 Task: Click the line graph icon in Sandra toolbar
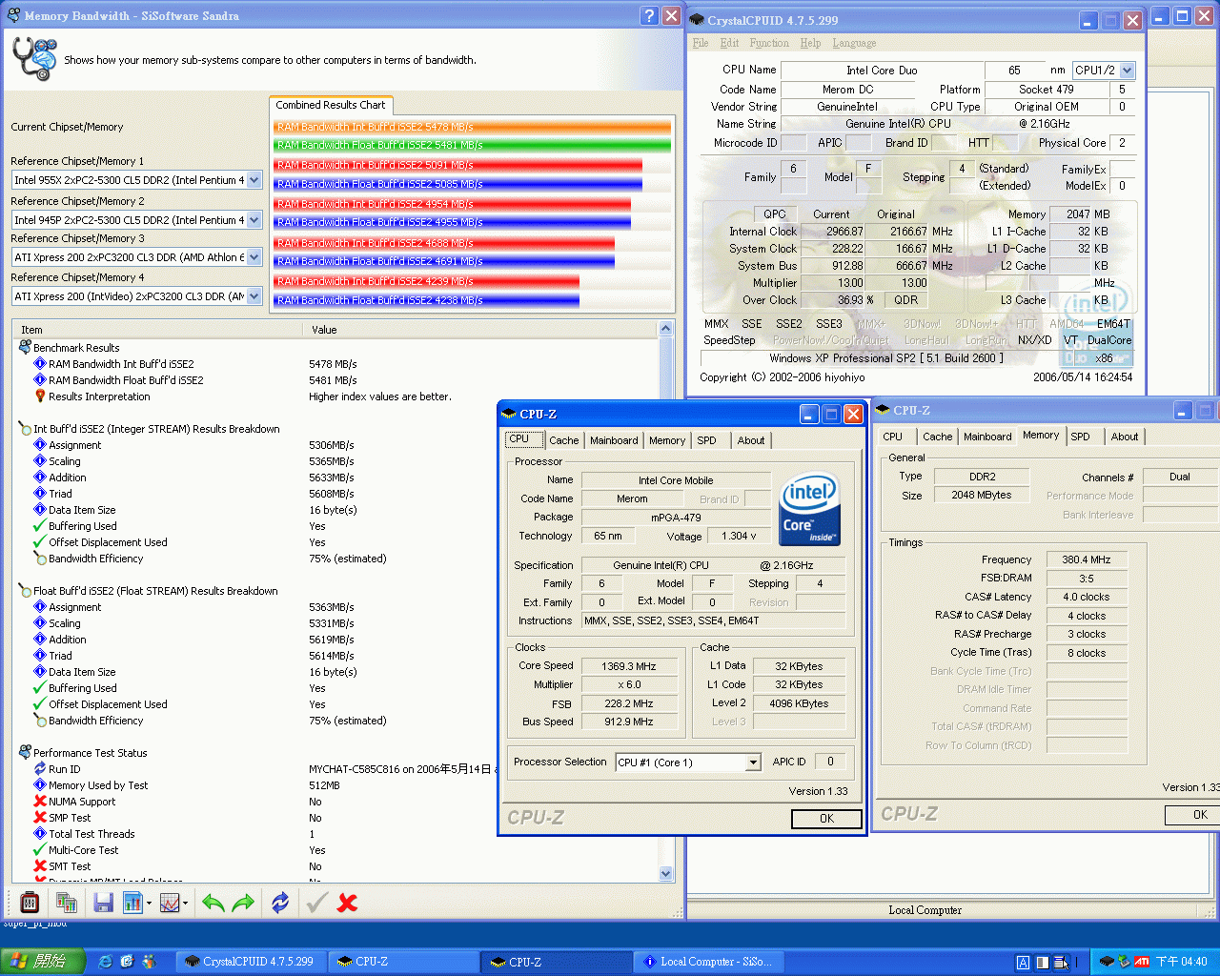pyautogui.click(x=170, y=902)
